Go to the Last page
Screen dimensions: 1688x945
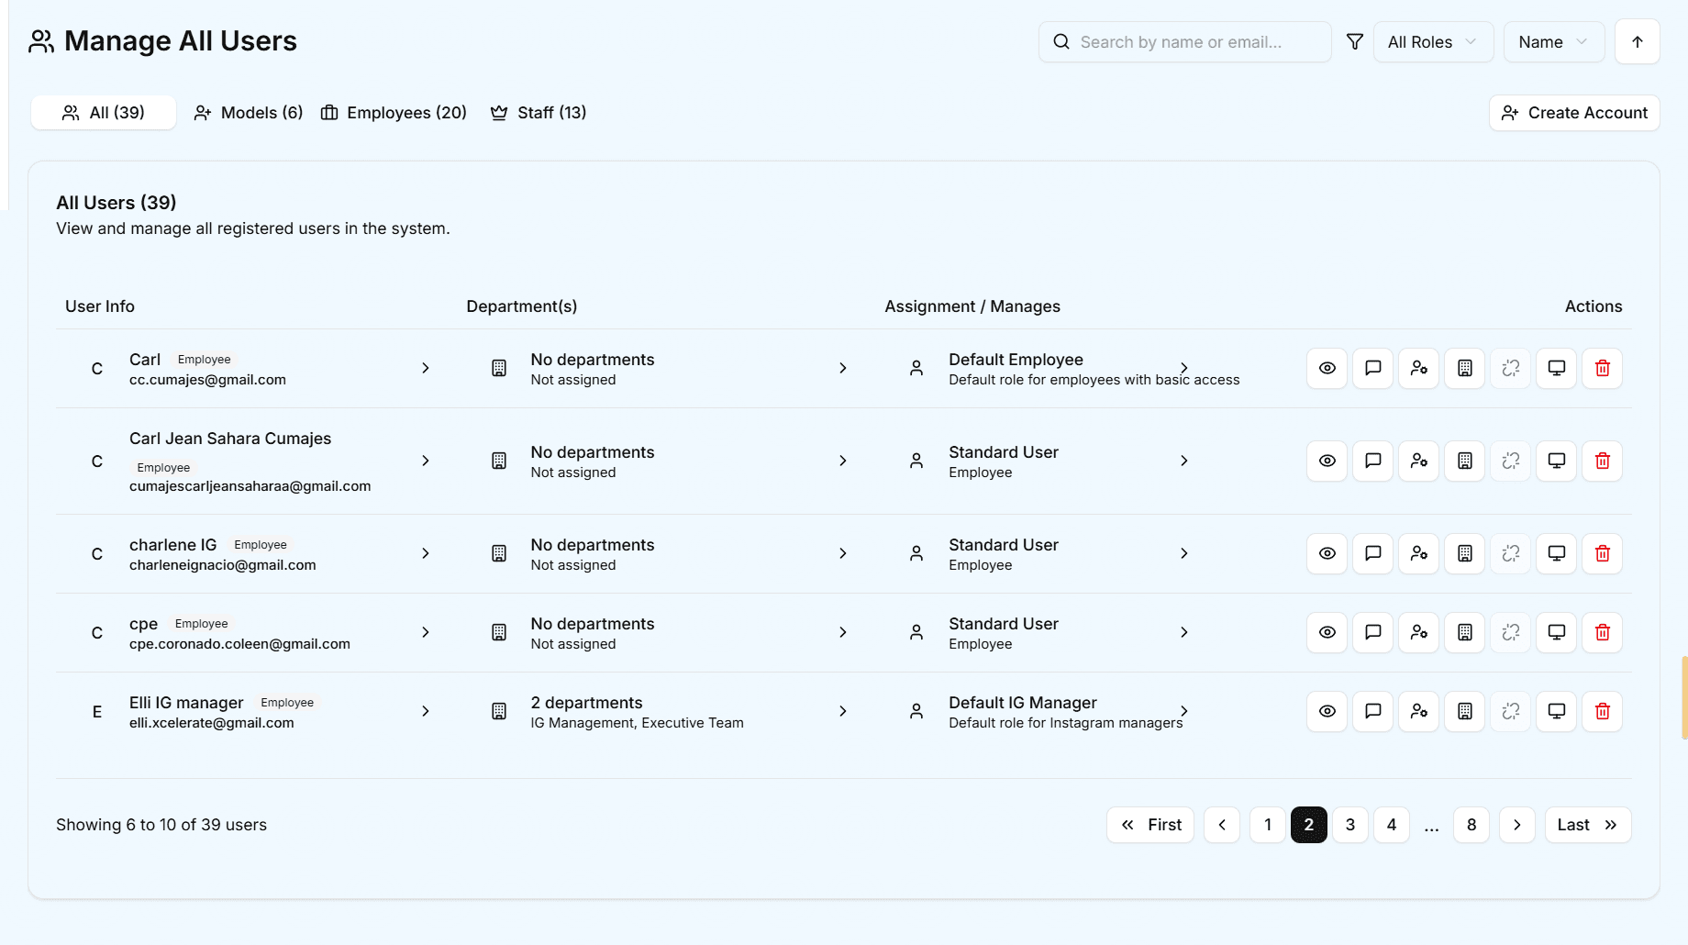[x=1588, y=825]
